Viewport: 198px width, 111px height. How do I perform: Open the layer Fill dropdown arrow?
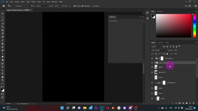pos(179,54)
